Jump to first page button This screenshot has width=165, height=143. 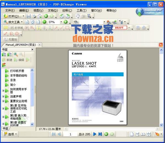pyautogui.click(x=54, y=134)
